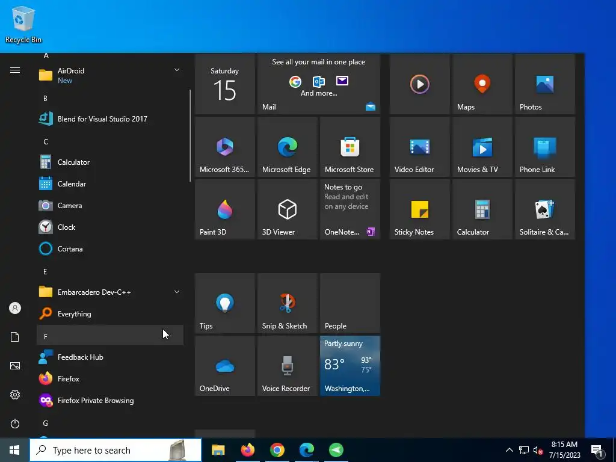The height and width of the screenshot is (462, 616).
Task: Launch Snip & Sketch tile
Action: click(x=287, y=303)
